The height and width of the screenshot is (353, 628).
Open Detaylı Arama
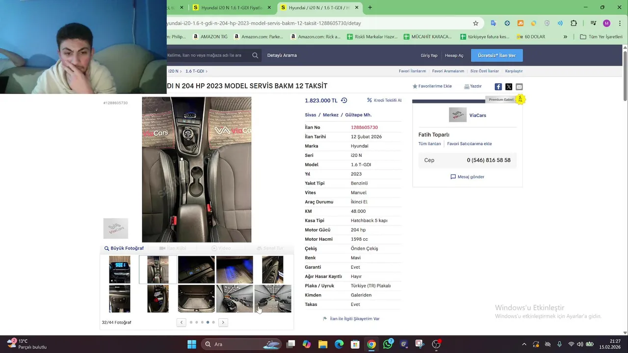click(282, 55)
